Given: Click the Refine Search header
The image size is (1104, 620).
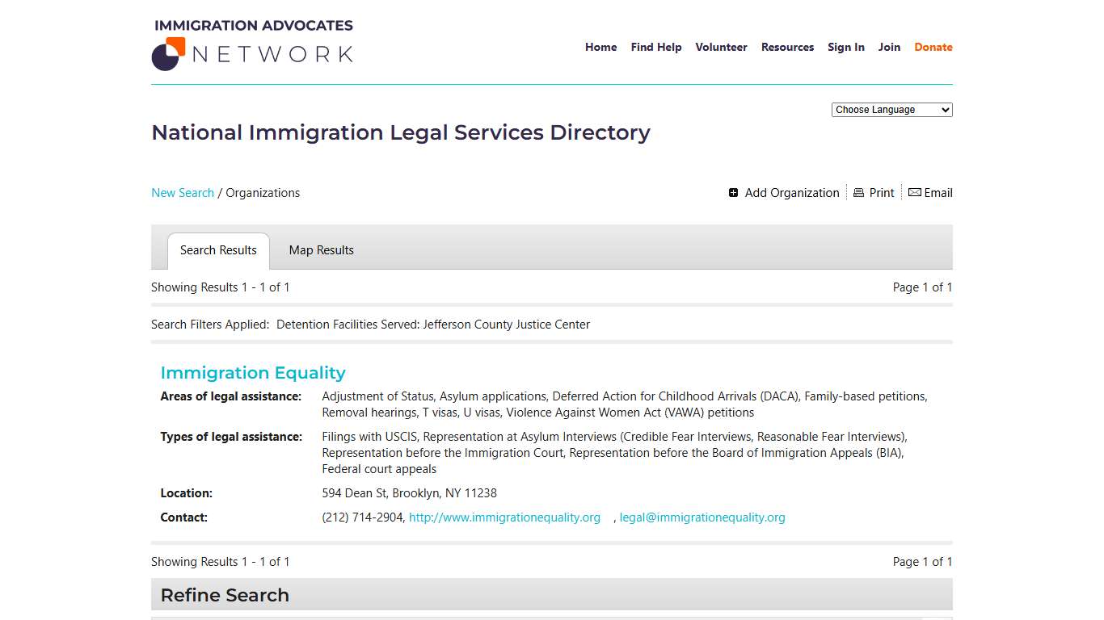Looking at the screenshot, I should coord(225,595).
